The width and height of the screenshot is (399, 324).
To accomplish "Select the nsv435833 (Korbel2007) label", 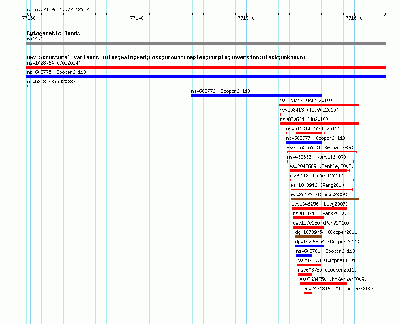I will tap(317, 157).
